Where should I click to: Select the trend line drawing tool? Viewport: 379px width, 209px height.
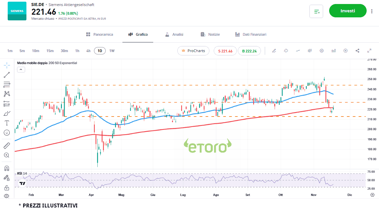pos(7,75)
